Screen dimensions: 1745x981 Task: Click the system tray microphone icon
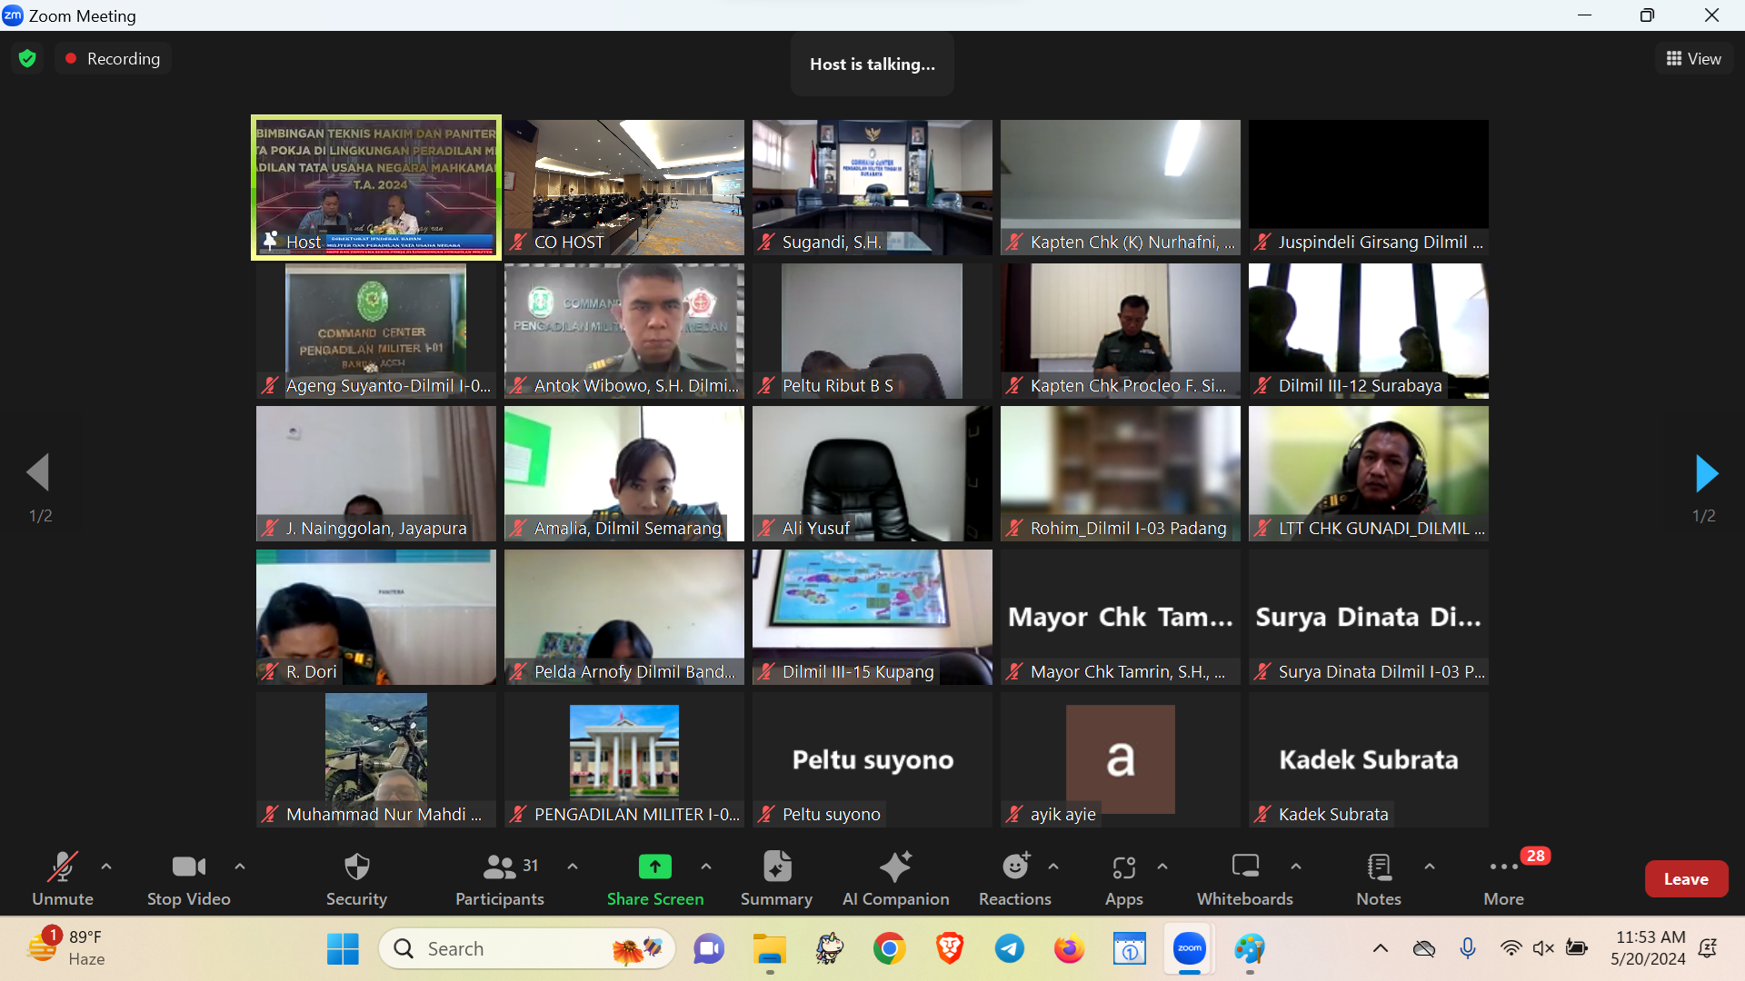pos(1468,949)
